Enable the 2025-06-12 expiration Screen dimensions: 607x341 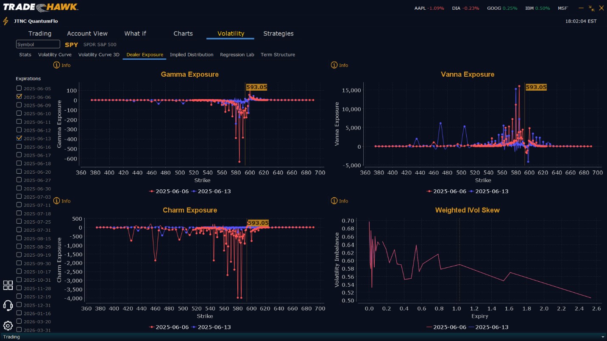point(19,130)
